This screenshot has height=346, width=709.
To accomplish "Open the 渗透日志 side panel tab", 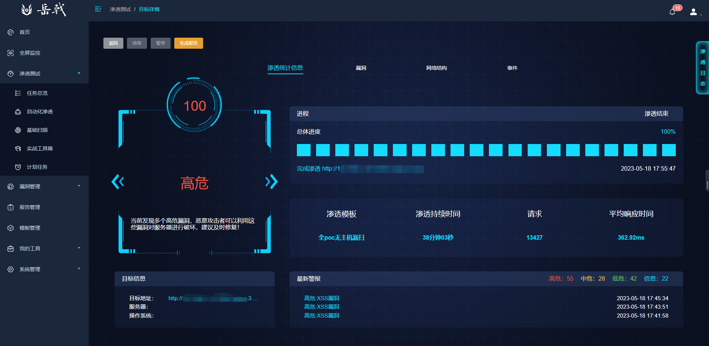I will (x=702, y=68).
